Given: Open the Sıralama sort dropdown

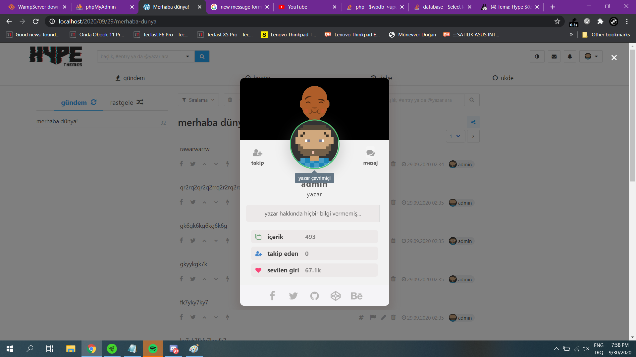Looking at the screenshot, I should [198, 100].
